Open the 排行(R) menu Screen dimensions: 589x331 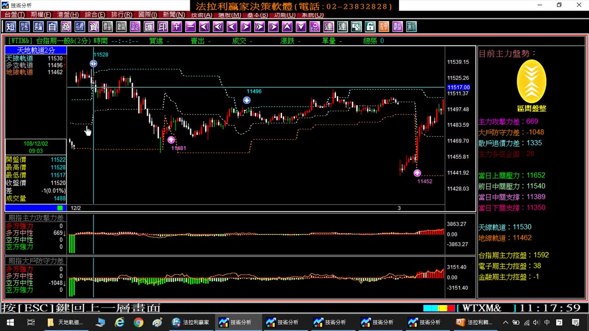pyautogui.click(x=121, y=15)
